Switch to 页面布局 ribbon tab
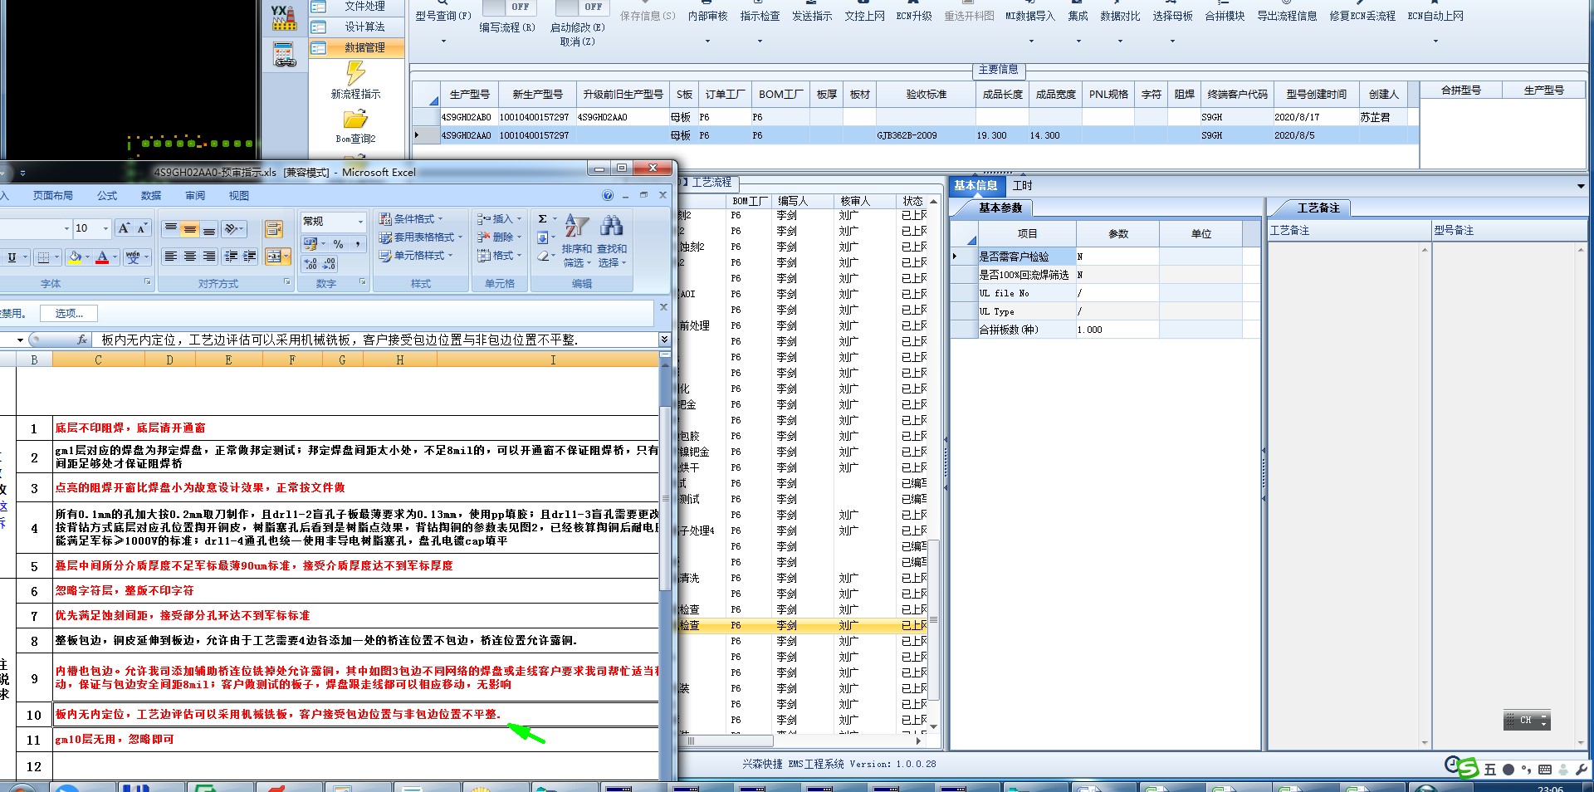Image resolution: width=1594 pixels, height=792 pixels. coord(53,196)
